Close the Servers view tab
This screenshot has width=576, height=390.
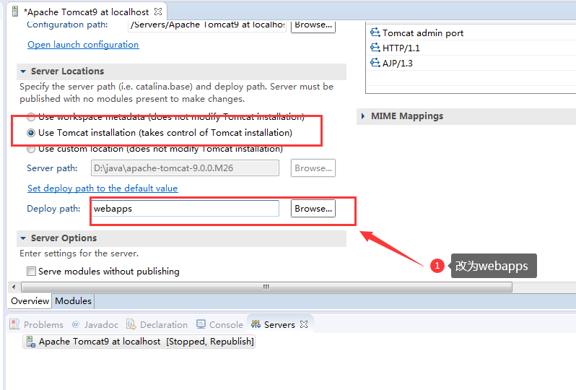click(304, 324)
